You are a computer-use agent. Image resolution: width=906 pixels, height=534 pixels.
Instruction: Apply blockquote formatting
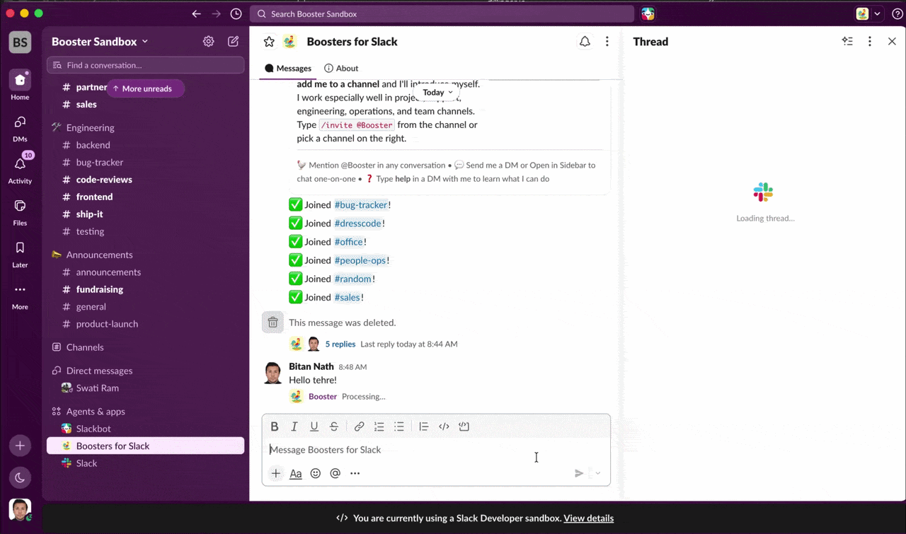[423, 426]
